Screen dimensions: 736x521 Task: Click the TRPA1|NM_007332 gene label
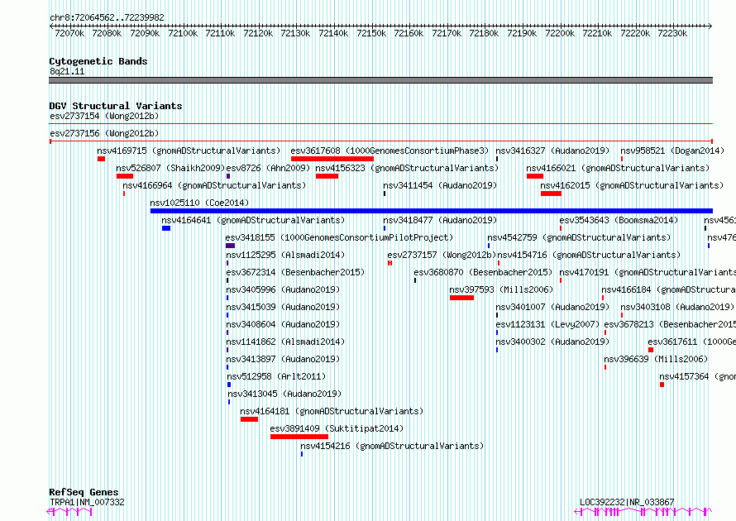tap(87, 502)
